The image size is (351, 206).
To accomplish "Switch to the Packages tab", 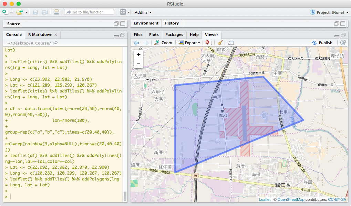I will coord(174,35).
